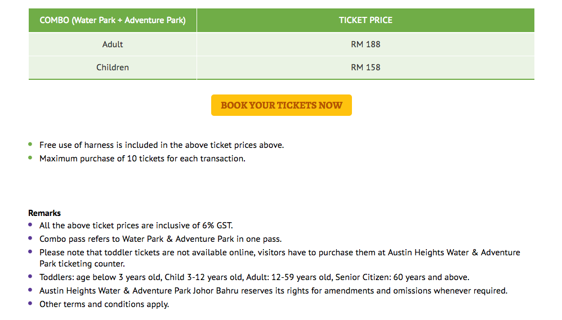562x320 pixels.
Task: Click the purple bullet beside the Toddlers age remark
Action: point(30,277)
